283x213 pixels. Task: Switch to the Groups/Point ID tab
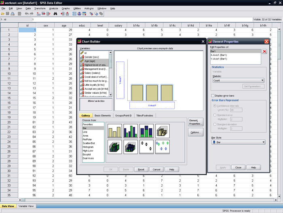pyautogui.click(x=123, y=116)
